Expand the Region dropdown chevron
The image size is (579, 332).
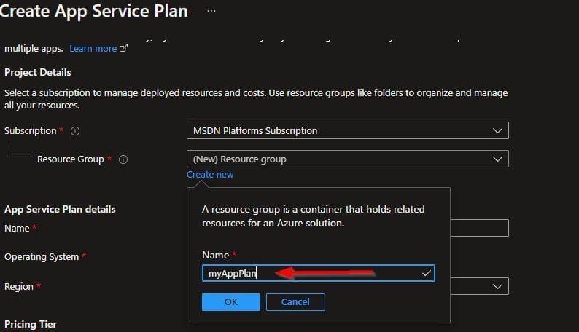[x=497, y=286]
